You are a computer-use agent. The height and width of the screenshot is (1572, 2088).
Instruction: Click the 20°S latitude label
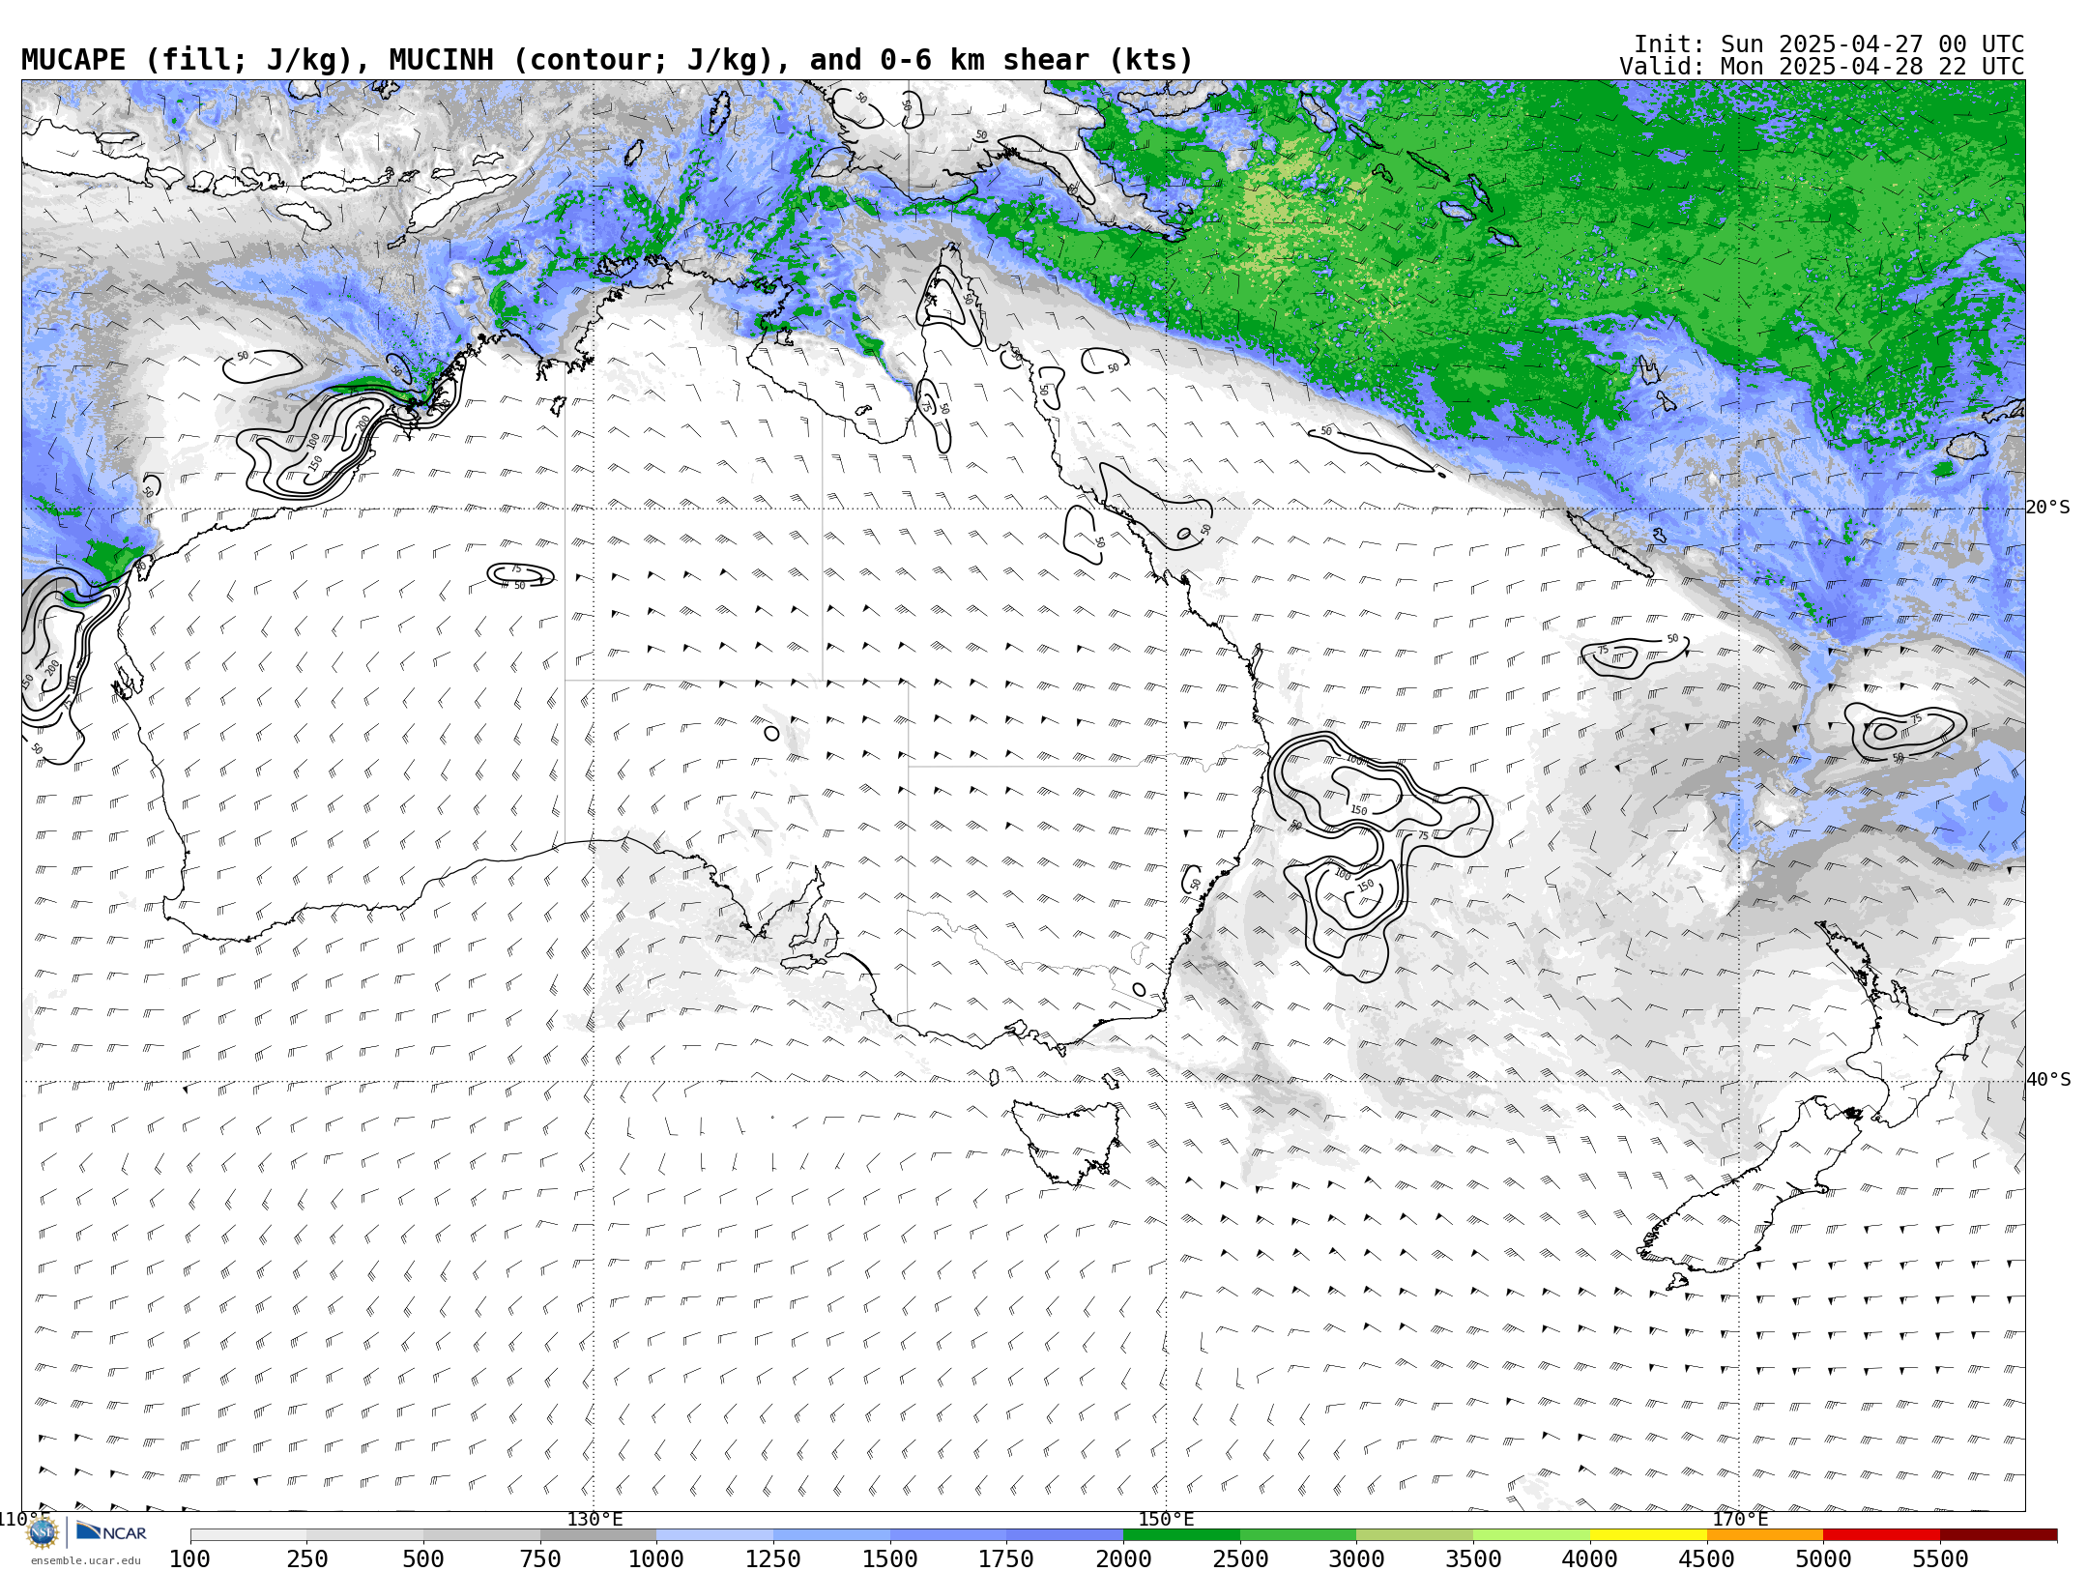tap(2048, 508)
